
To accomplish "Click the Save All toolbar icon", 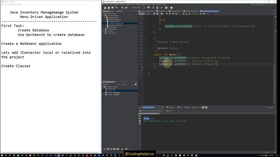I will tap(117, 8).
